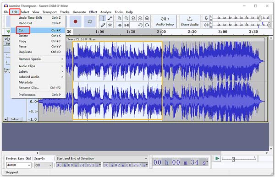Screen dimensions: 275x177
Task: Open the Help menu
Action: coord(129,12)
